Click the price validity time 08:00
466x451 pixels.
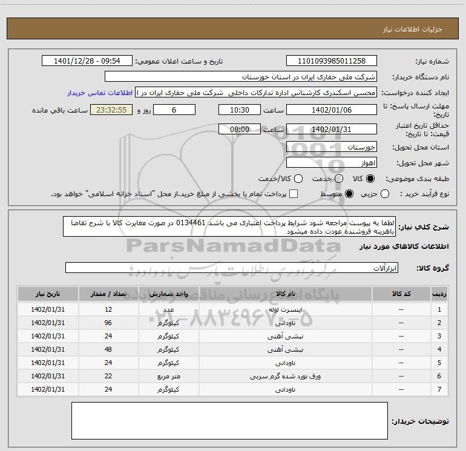[x=240, y=130]
